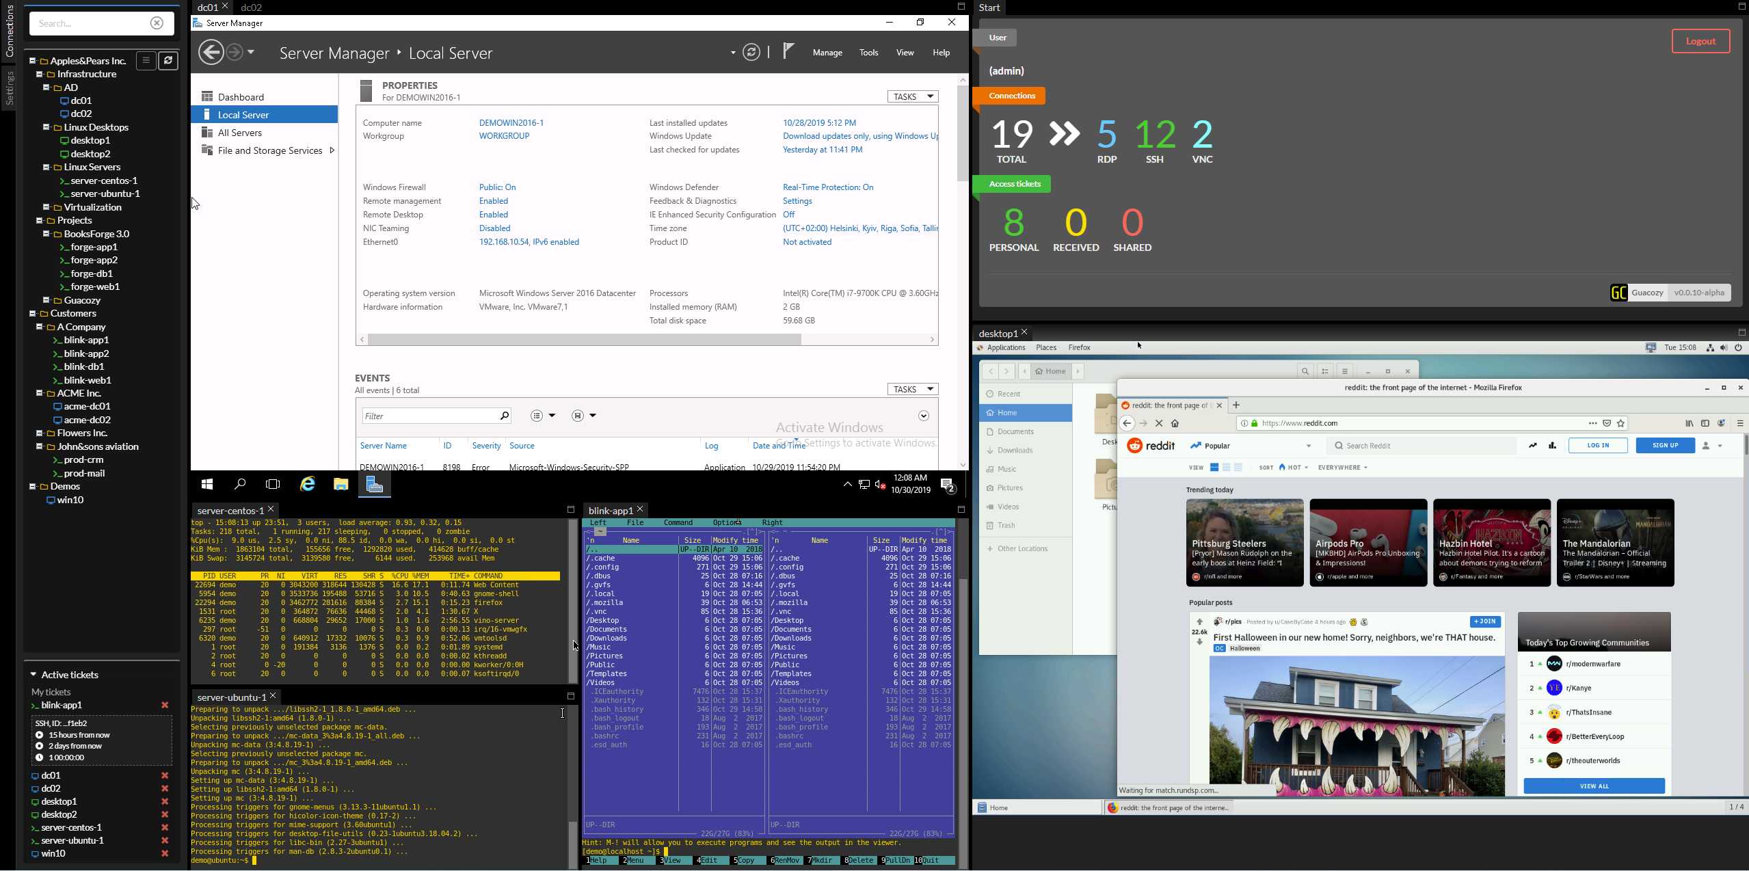Screen dimensions: 1749x871
Task: Click the reddit trending arrow icon
Action: click(1532, 446)
